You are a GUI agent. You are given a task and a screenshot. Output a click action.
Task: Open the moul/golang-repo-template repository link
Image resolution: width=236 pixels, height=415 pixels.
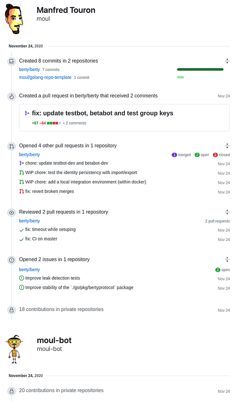[45, 77]
